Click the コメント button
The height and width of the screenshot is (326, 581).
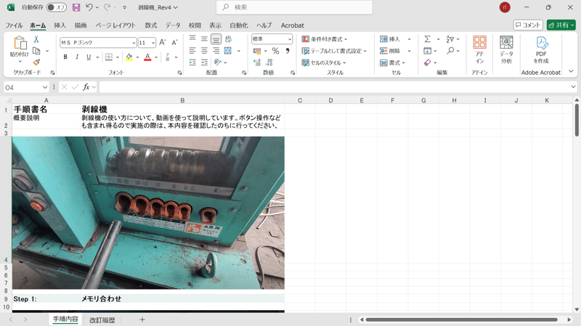(x=528, y=25)
